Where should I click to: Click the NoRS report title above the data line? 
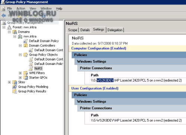click(x=78, y=38)
